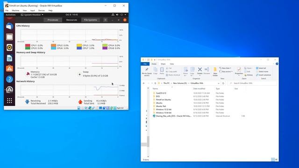Open the Explorer Help question mark
The image size is (299, 168).
[277, 64]
